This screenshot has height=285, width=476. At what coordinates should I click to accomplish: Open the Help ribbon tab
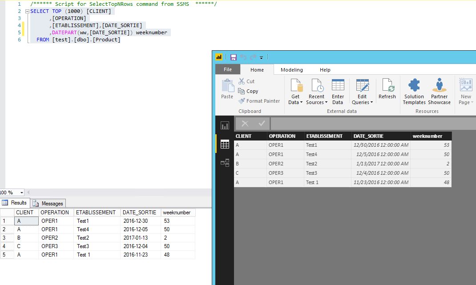click(325, 70)
